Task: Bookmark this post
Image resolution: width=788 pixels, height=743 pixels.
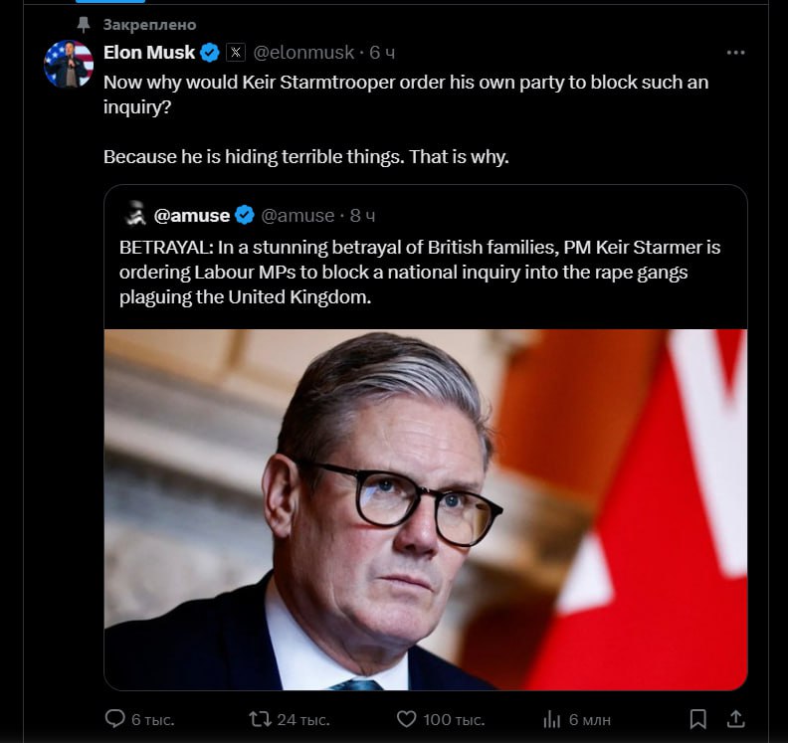Action: tap(698, 718)
